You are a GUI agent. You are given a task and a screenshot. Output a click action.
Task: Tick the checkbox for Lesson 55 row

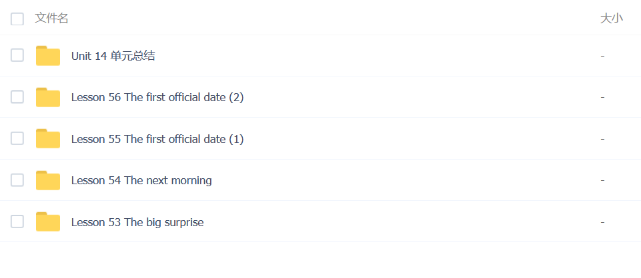point(17,138)
